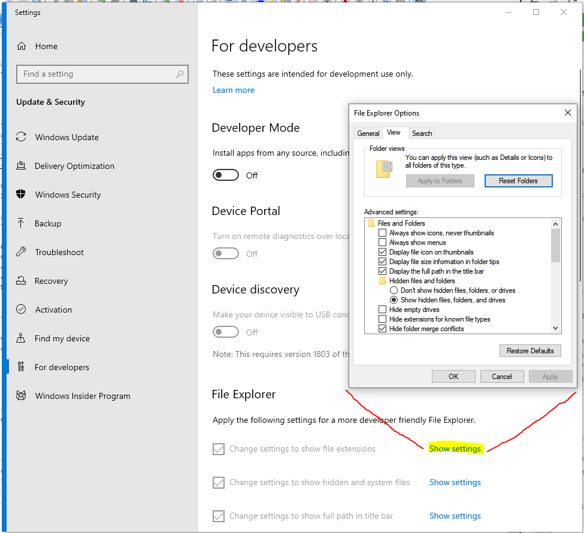Select 'Show hidden files, folders, and drives' radio
This screenshot has height=533, width=584.
(394, 300)
